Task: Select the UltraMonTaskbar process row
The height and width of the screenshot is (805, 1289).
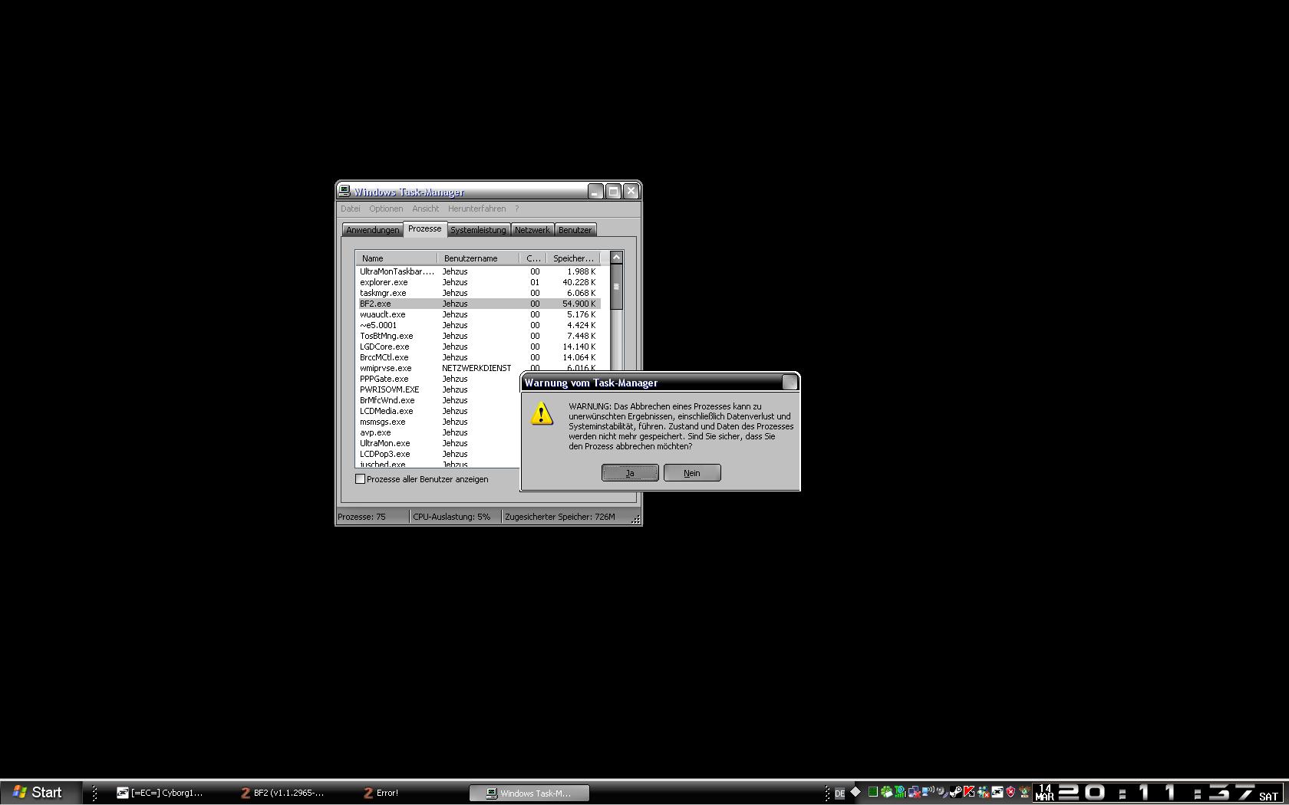Action: 479,271
